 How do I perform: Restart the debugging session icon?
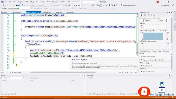click(x=79, y=5)
